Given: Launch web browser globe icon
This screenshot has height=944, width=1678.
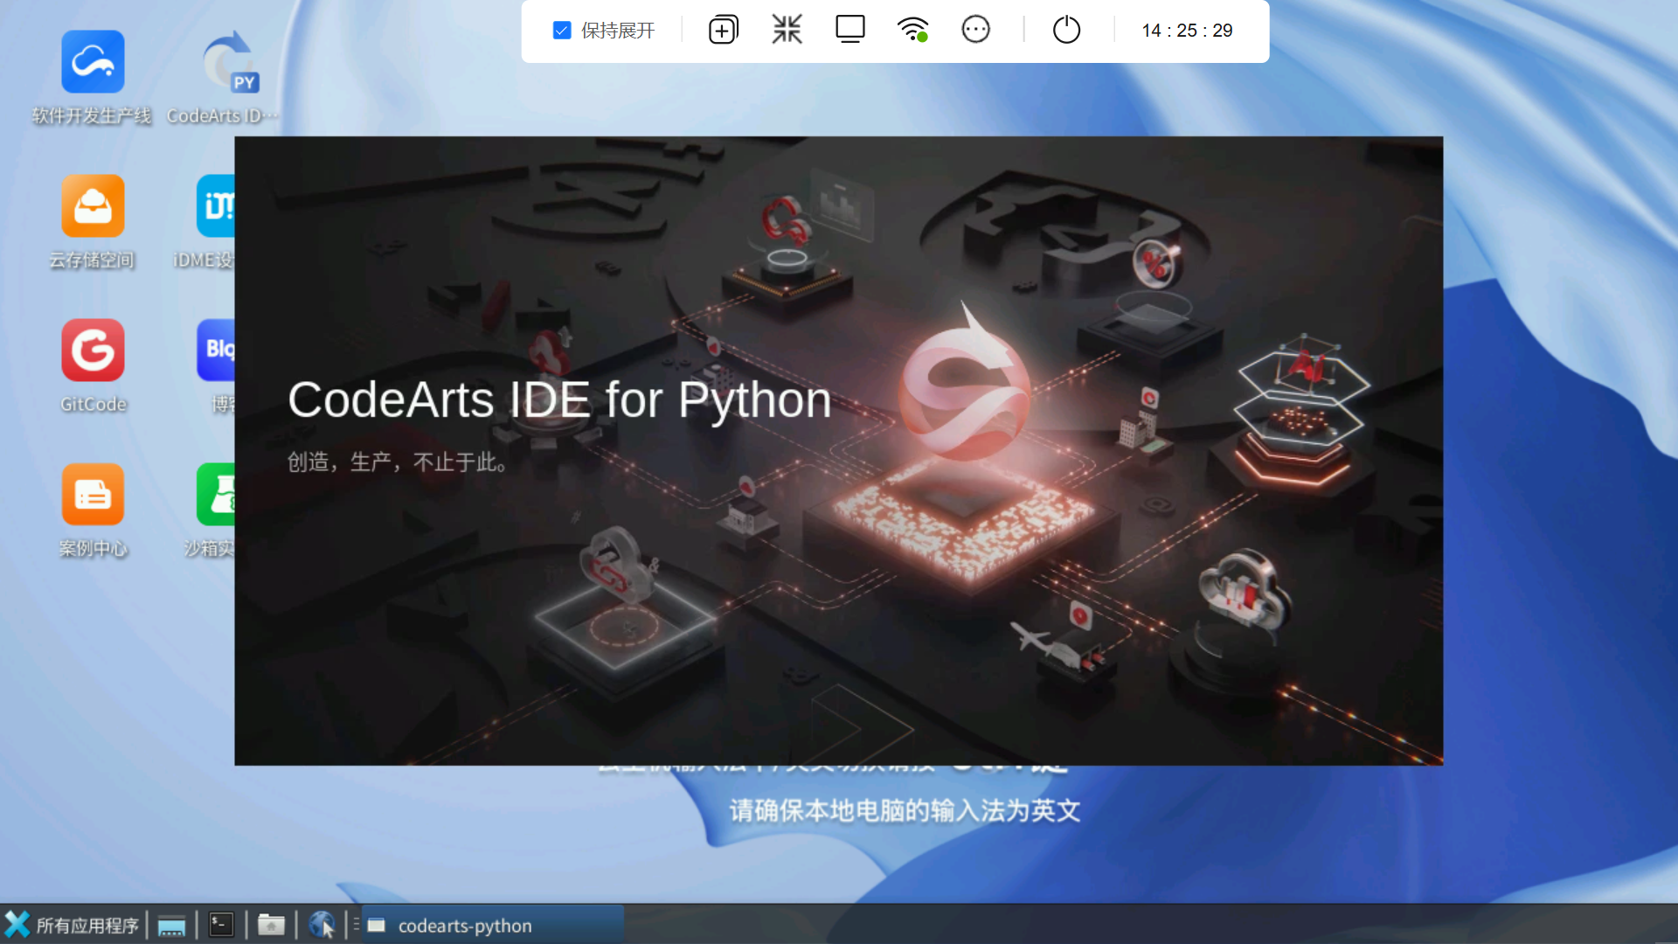Looking at the screenshot, I should tap(322, 926).
